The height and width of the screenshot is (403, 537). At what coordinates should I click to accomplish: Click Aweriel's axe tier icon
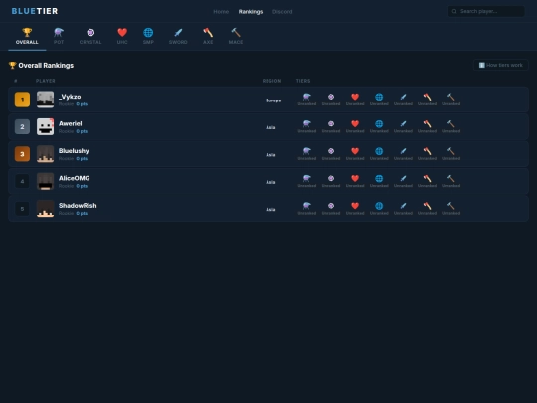click(x=427, y=124)
